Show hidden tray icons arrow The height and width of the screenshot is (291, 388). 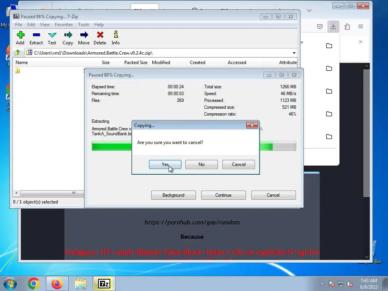[322, 284]
